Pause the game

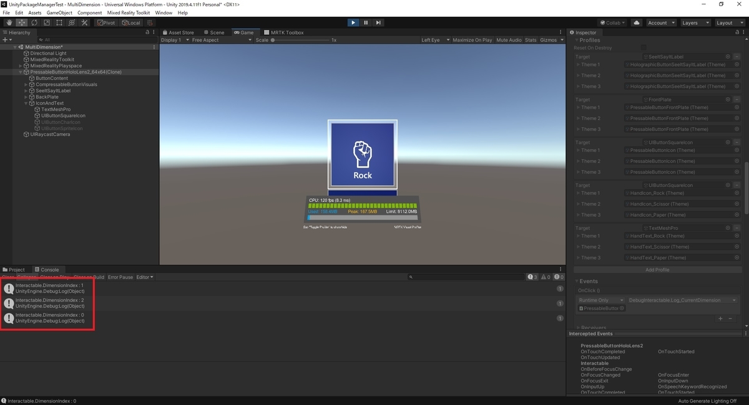pyautogui.click(x=366, y=22)
